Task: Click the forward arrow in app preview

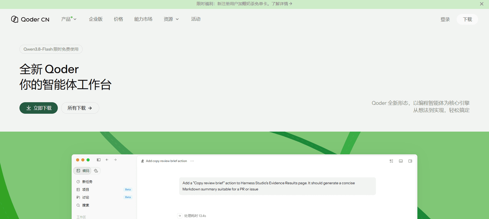Action: click(x=115, y=160)
